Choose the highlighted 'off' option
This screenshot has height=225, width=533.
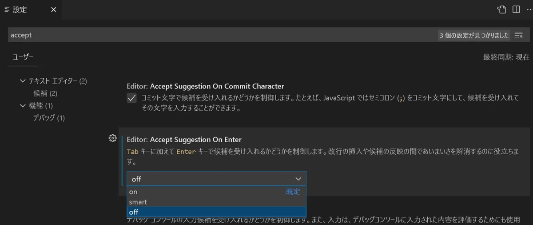(x=216, y=212)
